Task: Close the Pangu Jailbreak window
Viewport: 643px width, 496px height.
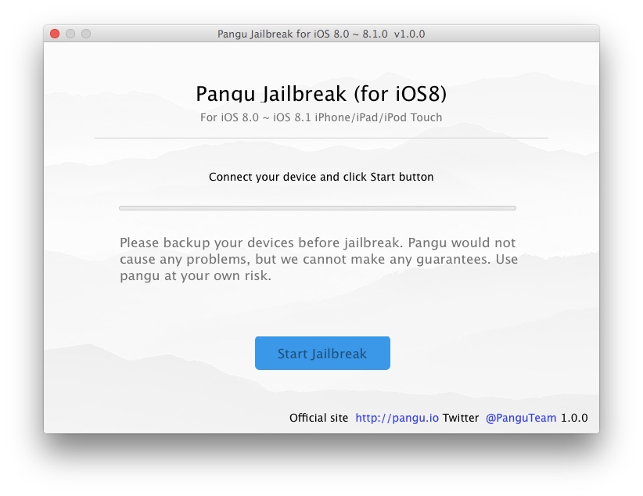Action: tap(55, 34)
